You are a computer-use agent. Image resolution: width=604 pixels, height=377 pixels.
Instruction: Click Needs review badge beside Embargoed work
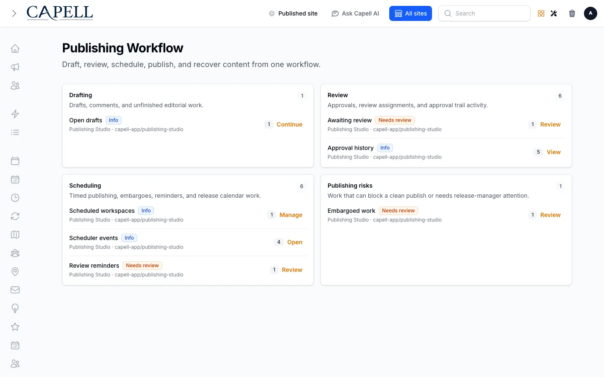point(398,211)
